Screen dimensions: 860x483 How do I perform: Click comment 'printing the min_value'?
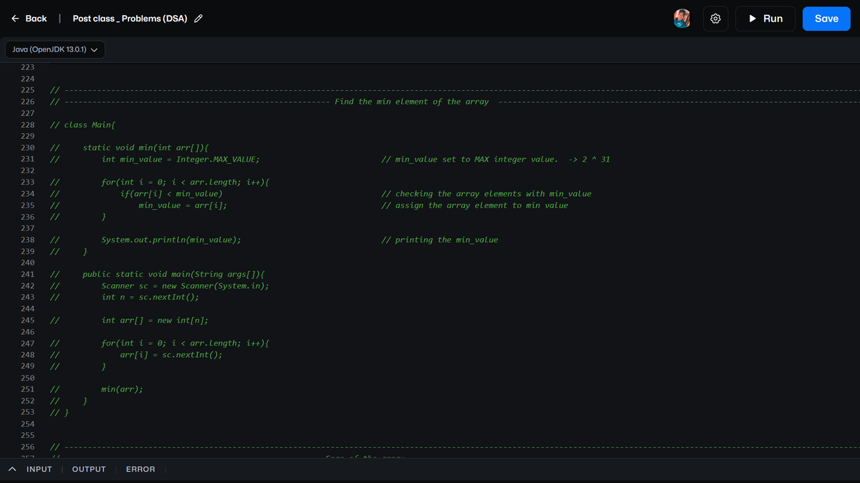(x=446, y=240)
